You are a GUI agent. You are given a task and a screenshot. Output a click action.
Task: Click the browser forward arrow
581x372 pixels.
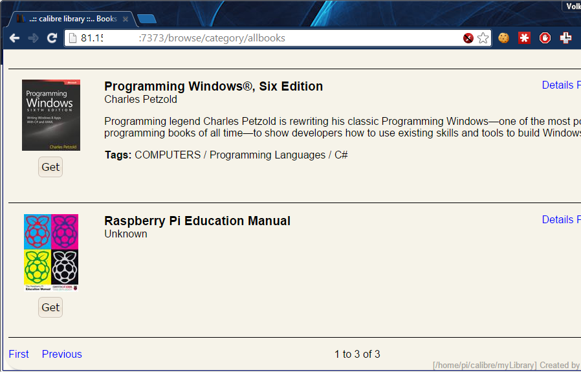33,38
